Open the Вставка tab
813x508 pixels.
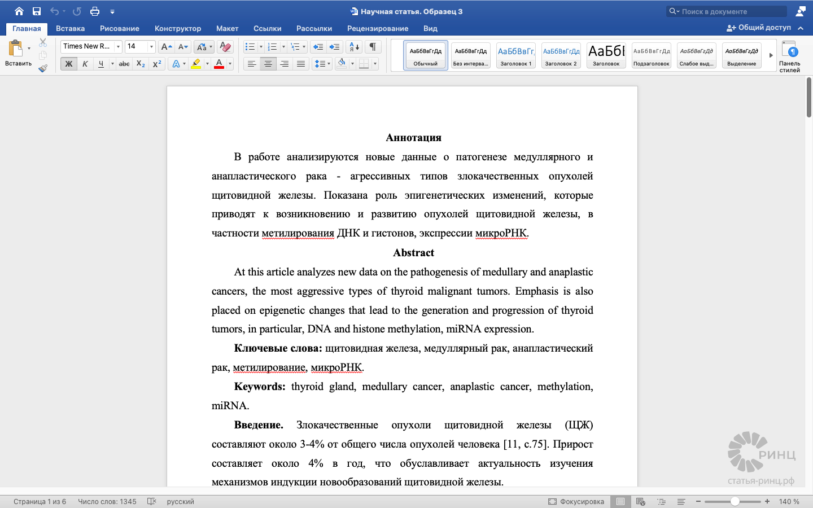click(x=70, y=28)
